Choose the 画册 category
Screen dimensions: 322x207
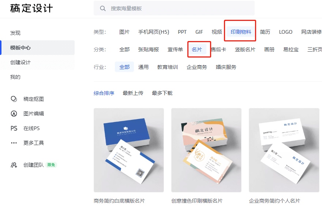pyautogui.click(x=269, y=49)
